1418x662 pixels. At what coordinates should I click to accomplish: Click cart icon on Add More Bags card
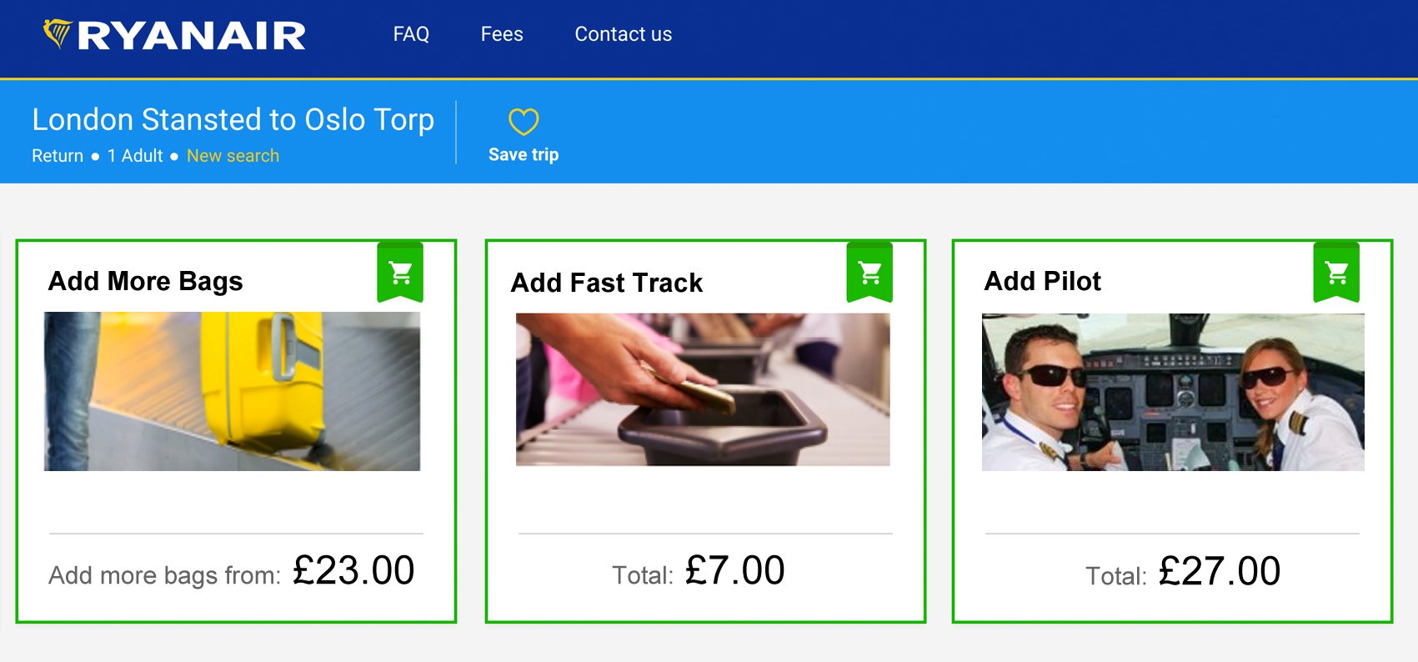[400, 272]
